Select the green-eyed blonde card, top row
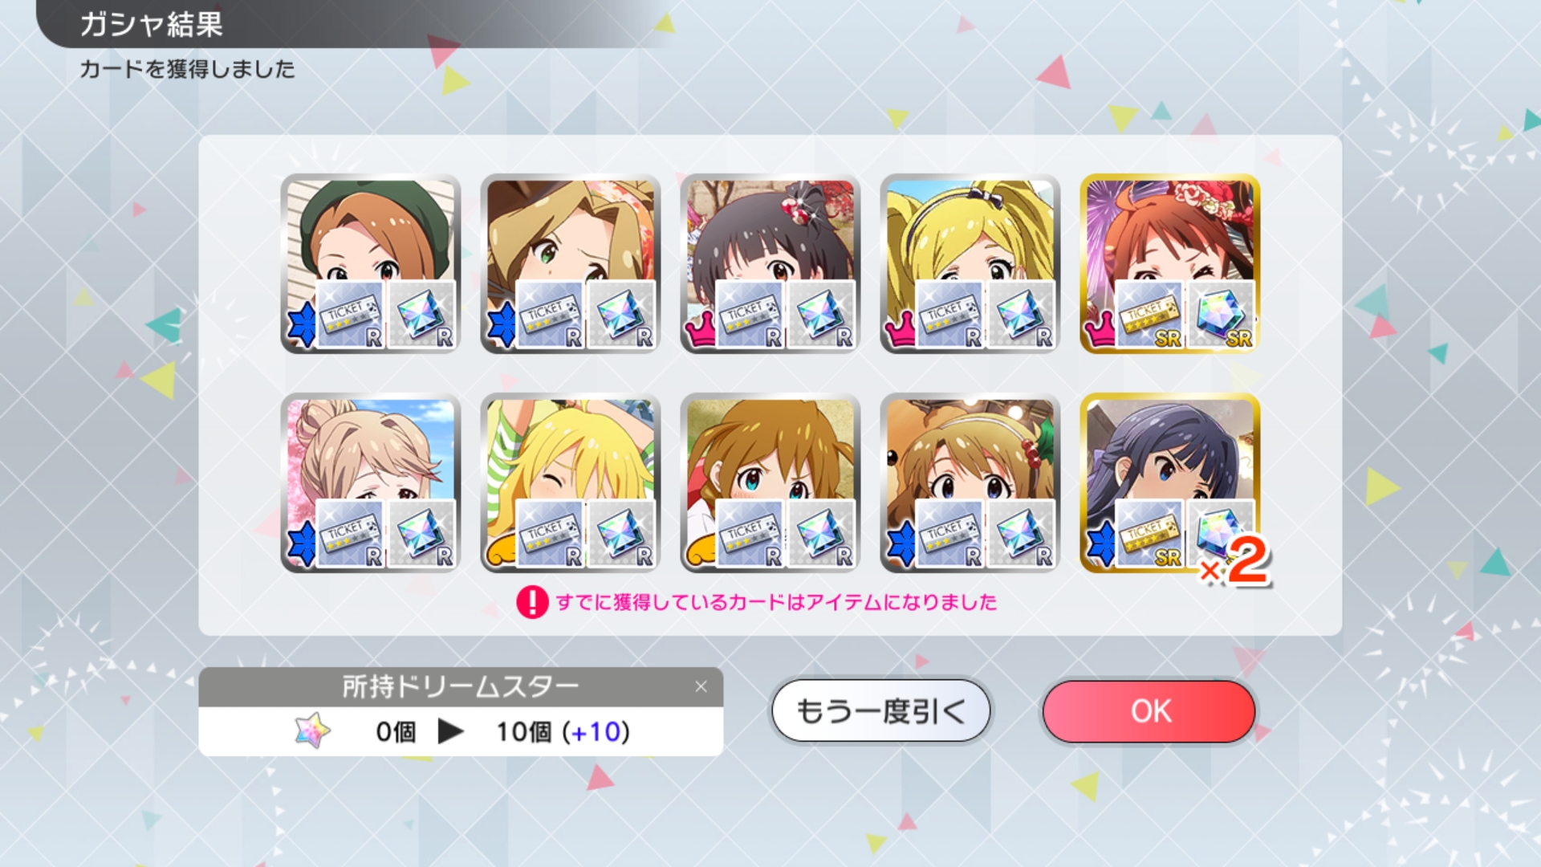The height and width of the screenshot is (867, 1541). click(571, 263)
